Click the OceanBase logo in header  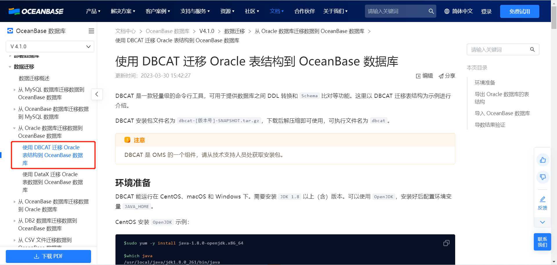click(x=36, y=11)
